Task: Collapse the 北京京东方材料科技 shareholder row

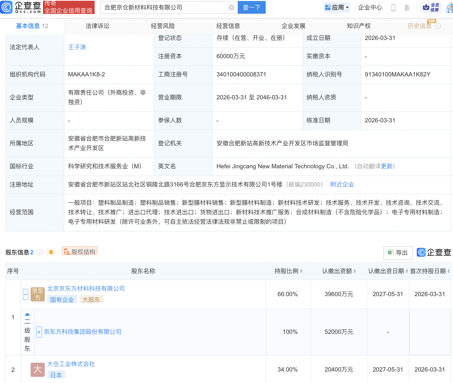Action: coord(25,294)
